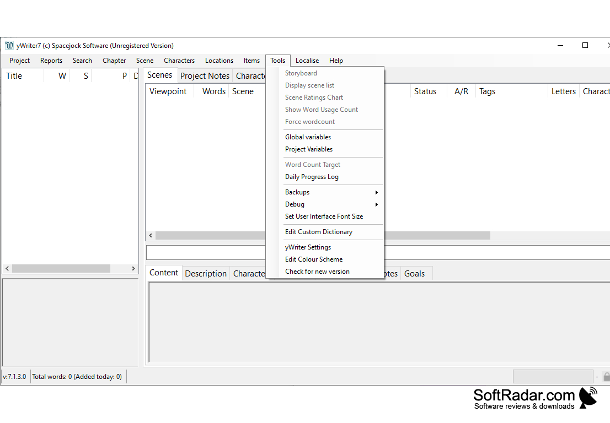Click the Status column header

pos(425,91)
